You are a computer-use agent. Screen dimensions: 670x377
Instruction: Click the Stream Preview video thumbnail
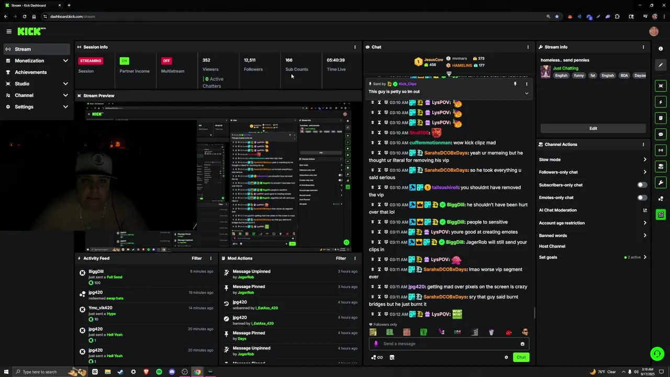pos(218,177)
